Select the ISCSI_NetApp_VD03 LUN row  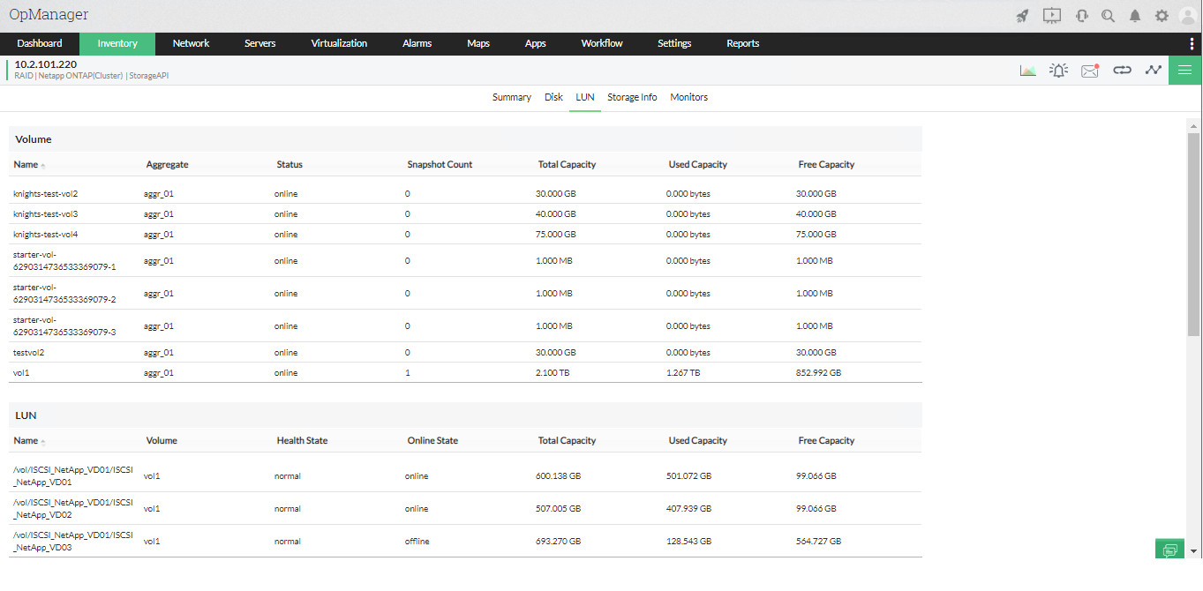(x=465, y=542)
